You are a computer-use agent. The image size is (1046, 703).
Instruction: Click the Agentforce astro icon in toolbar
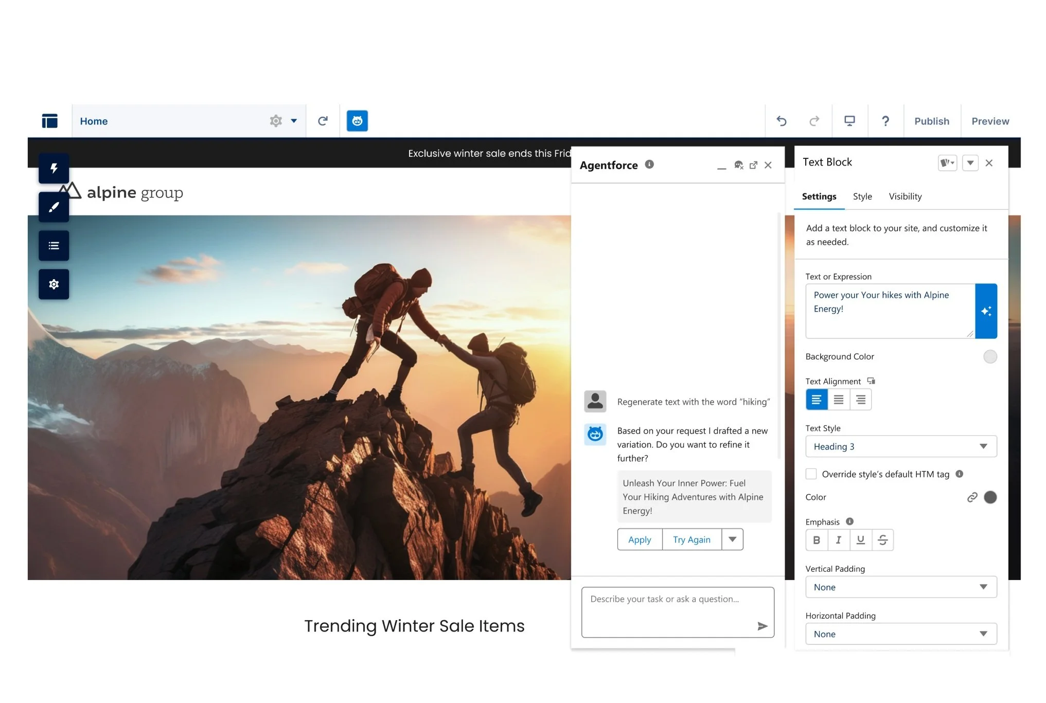[x=357, y=121]
